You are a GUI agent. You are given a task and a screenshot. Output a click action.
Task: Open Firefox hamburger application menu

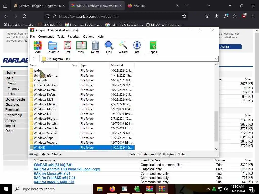click(253, 16)
